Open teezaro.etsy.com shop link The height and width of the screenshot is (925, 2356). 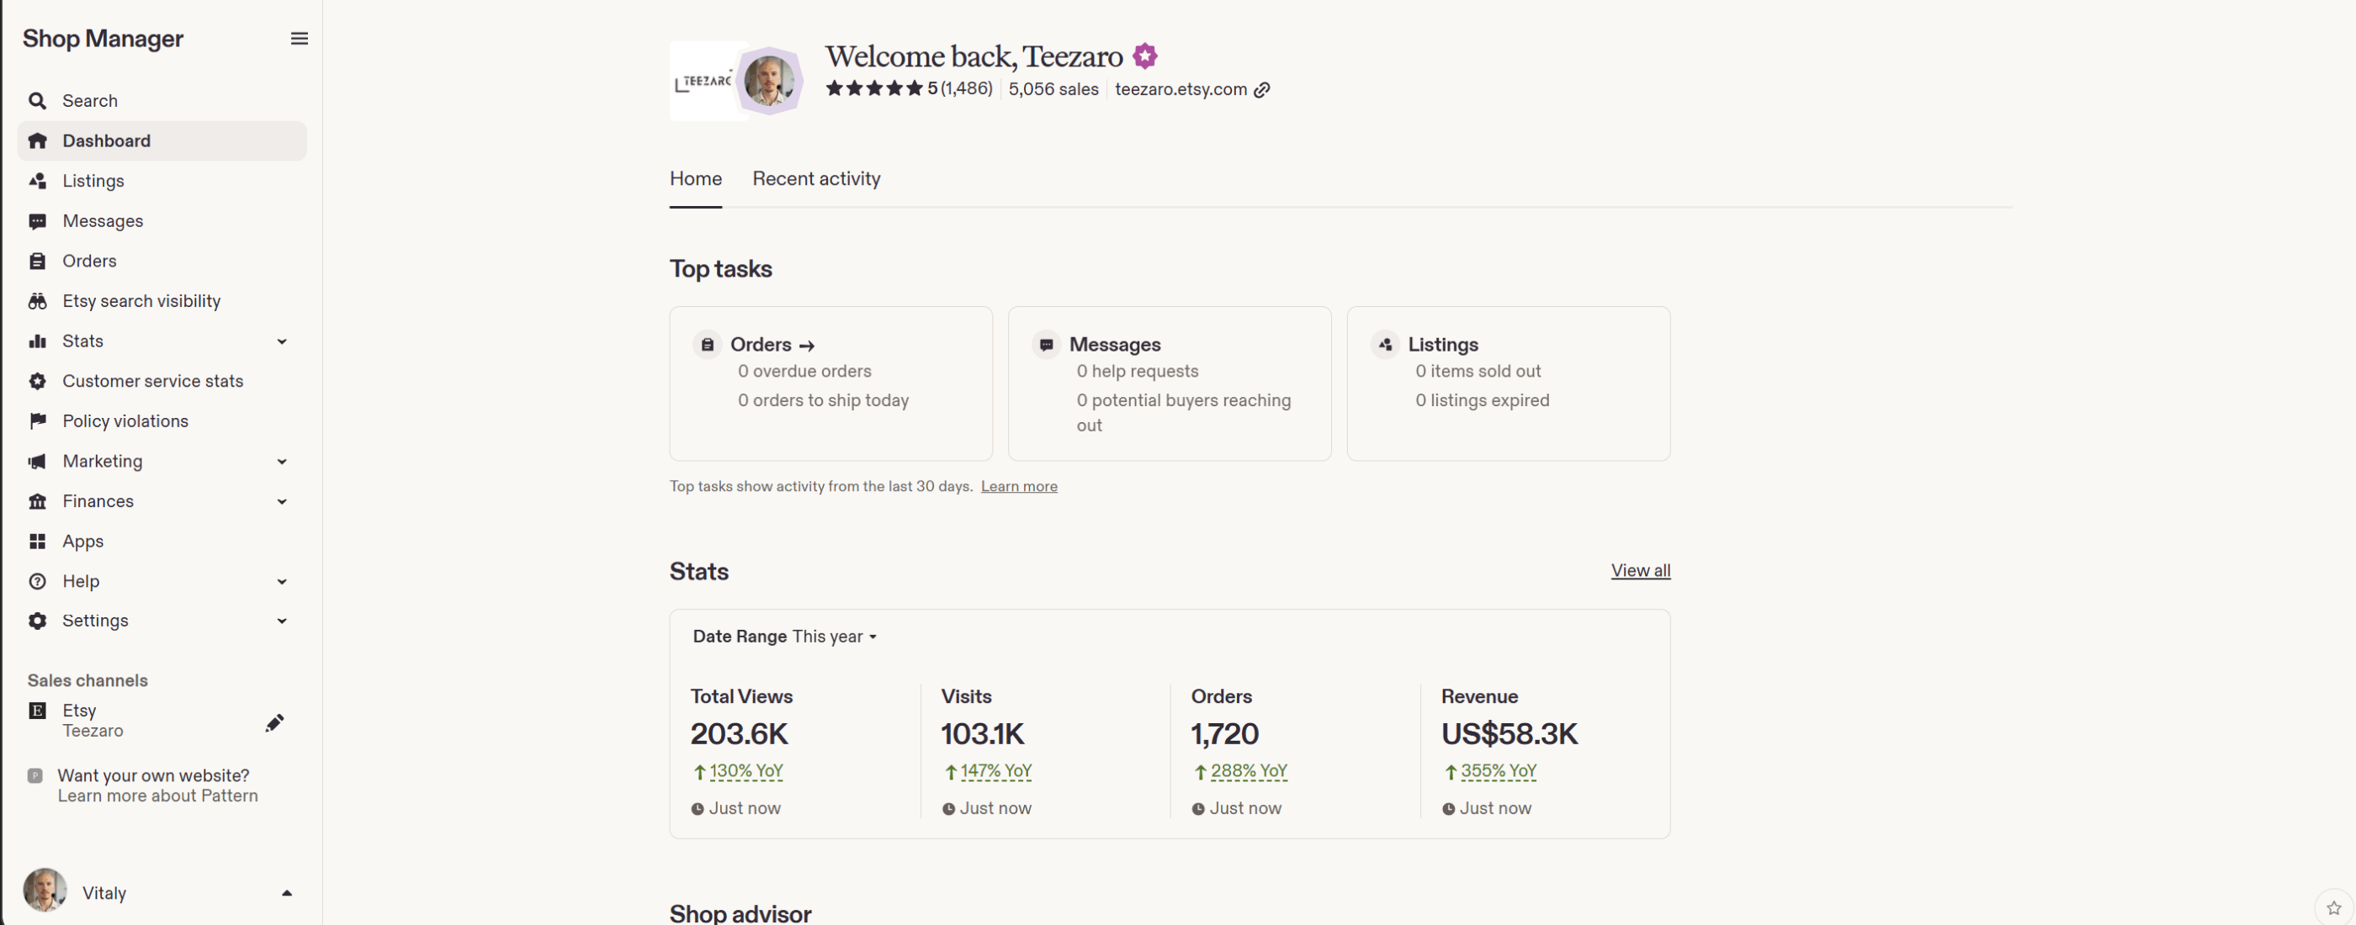coord(1181,88)
